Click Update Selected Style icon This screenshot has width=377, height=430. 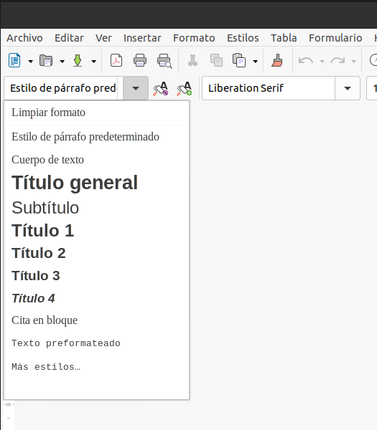tap(161, 89)
